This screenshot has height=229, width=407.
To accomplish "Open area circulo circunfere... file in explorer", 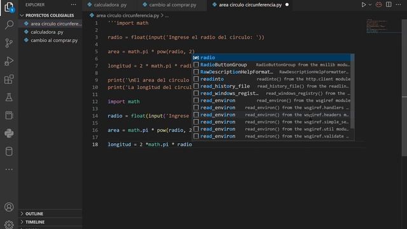I will pyautogui.click(x=50, y=24).
